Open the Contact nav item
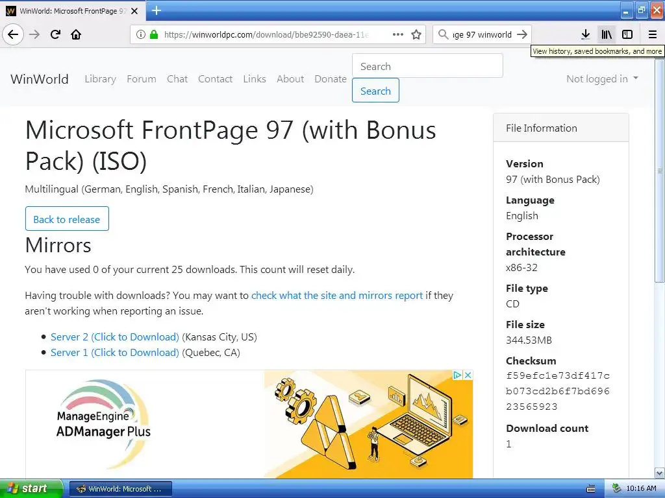Viewport: 665px width, 498px height. coord(215,78)
